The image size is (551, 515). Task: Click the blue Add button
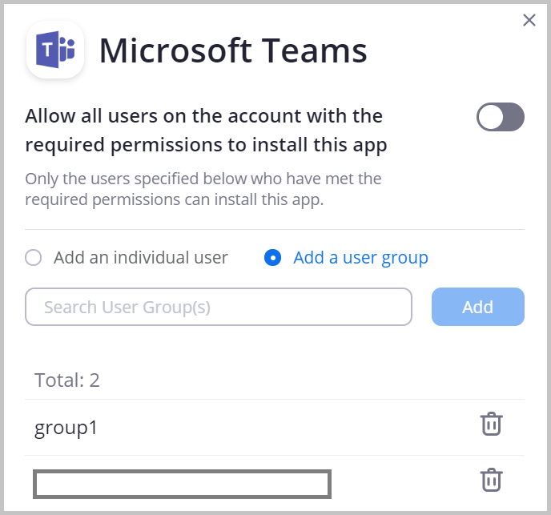coord(478,307)
